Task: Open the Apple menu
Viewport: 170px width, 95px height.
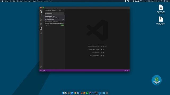Action: tap(2, 1)
